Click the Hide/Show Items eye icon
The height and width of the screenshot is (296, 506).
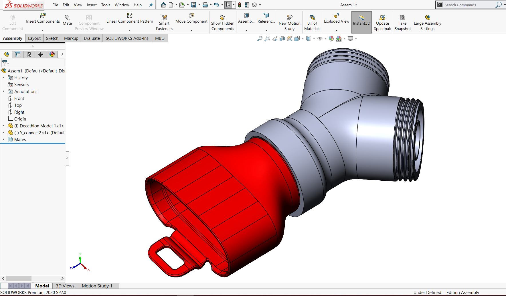pos(320,39)
